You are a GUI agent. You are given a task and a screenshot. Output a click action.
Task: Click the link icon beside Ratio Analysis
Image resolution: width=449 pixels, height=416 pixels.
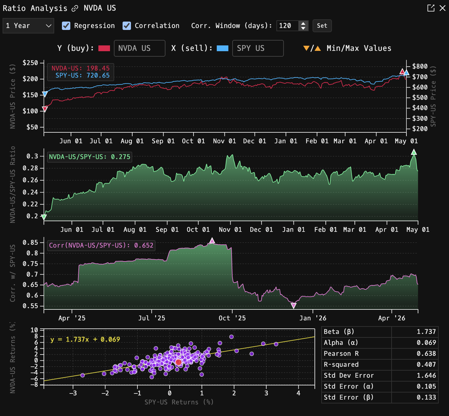click(75, 8)
